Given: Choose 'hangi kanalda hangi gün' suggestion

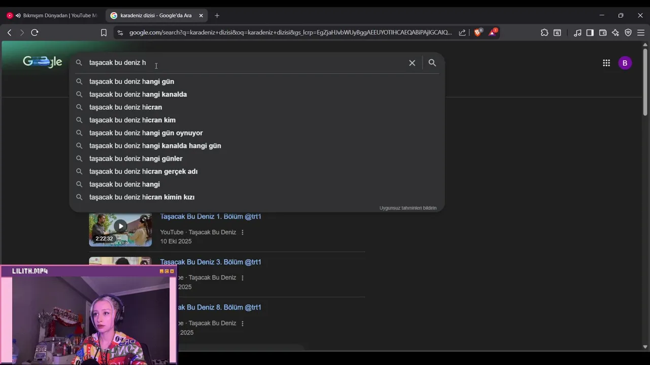Looking at the screenshot, I should pos(256,145).
